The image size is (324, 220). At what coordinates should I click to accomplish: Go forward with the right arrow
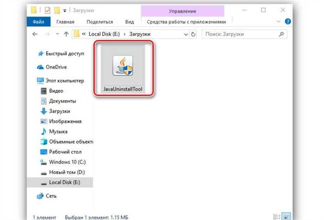point(48,34)
